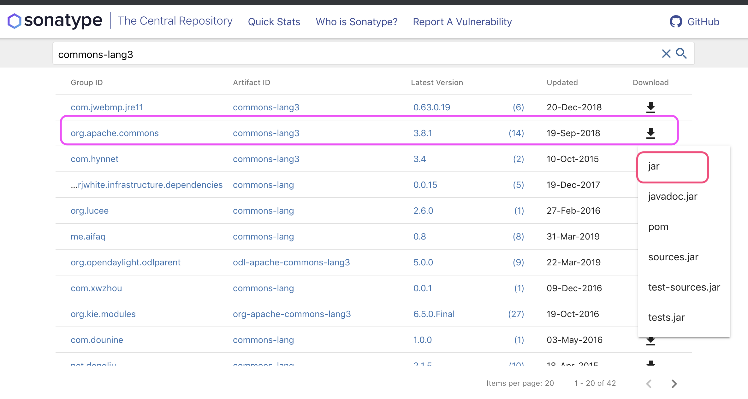Clear the search field with X icon
The width and height of the screenshot is (748, 399).
666,54
